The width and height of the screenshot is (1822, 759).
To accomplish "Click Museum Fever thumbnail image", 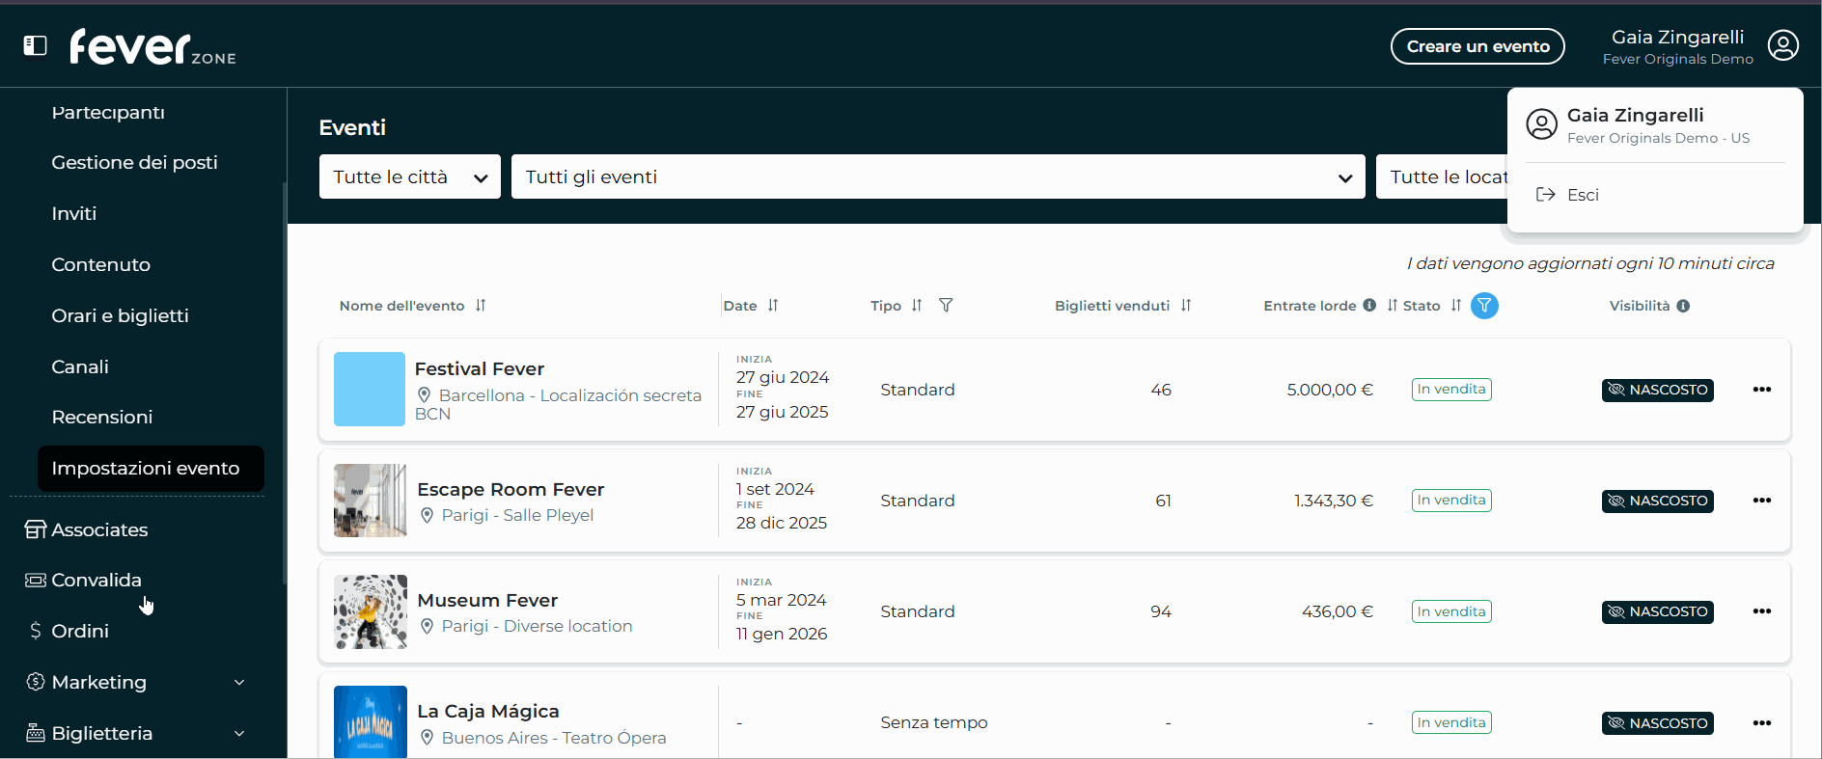I will 371,611.
